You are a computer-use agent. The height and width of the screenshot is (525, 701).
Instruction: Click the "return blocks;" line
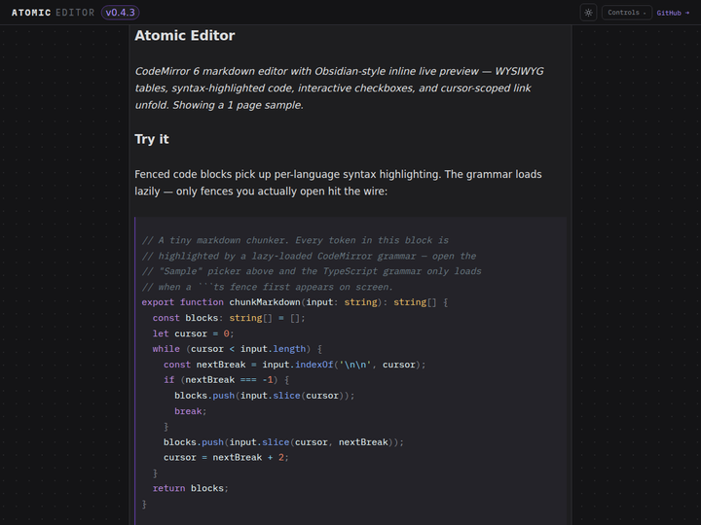pos(191,488)
